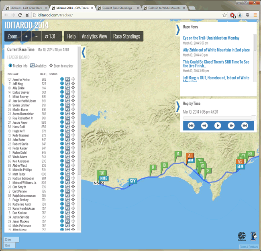
Task: Bookmark page with the star icon
Action: (x=224, y=15)
